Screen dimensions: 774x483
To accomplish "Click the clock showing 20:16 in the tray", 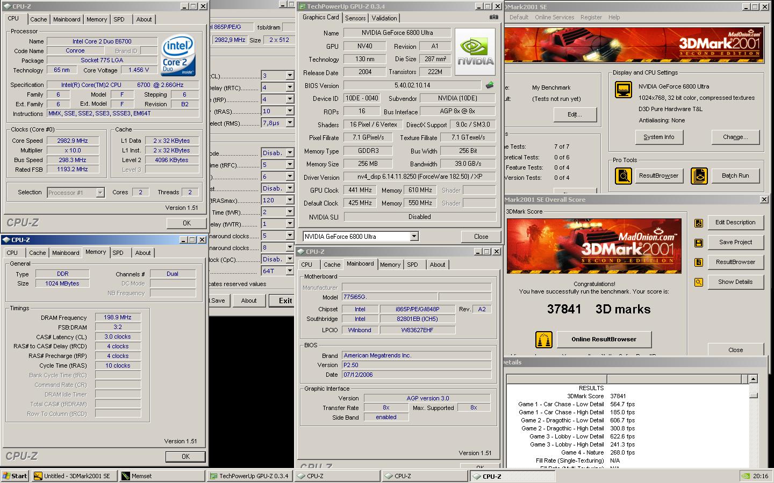I will [x=761, y=476].
